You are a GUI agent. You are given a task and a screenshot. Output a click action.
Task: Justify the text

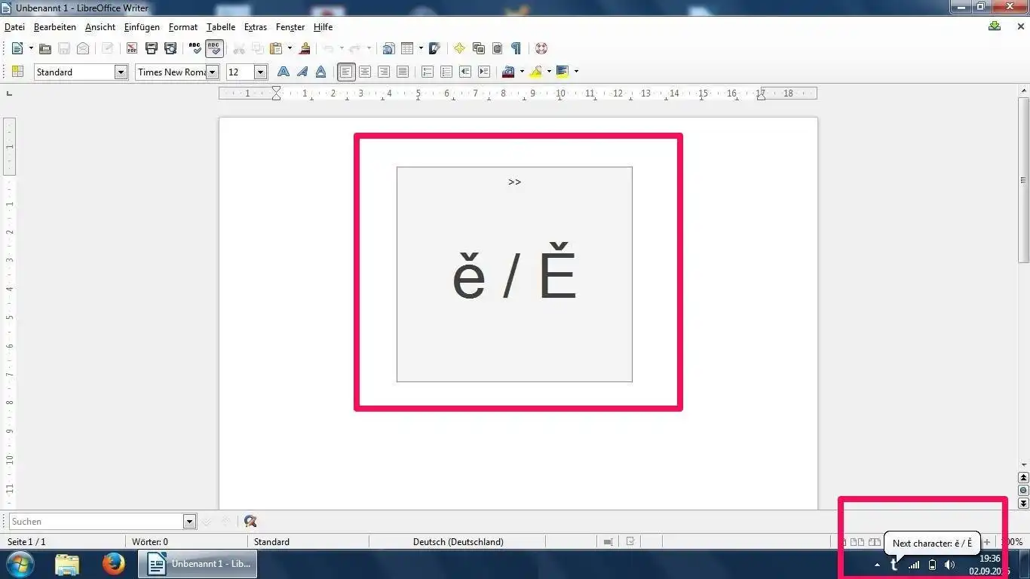point(403,72)
